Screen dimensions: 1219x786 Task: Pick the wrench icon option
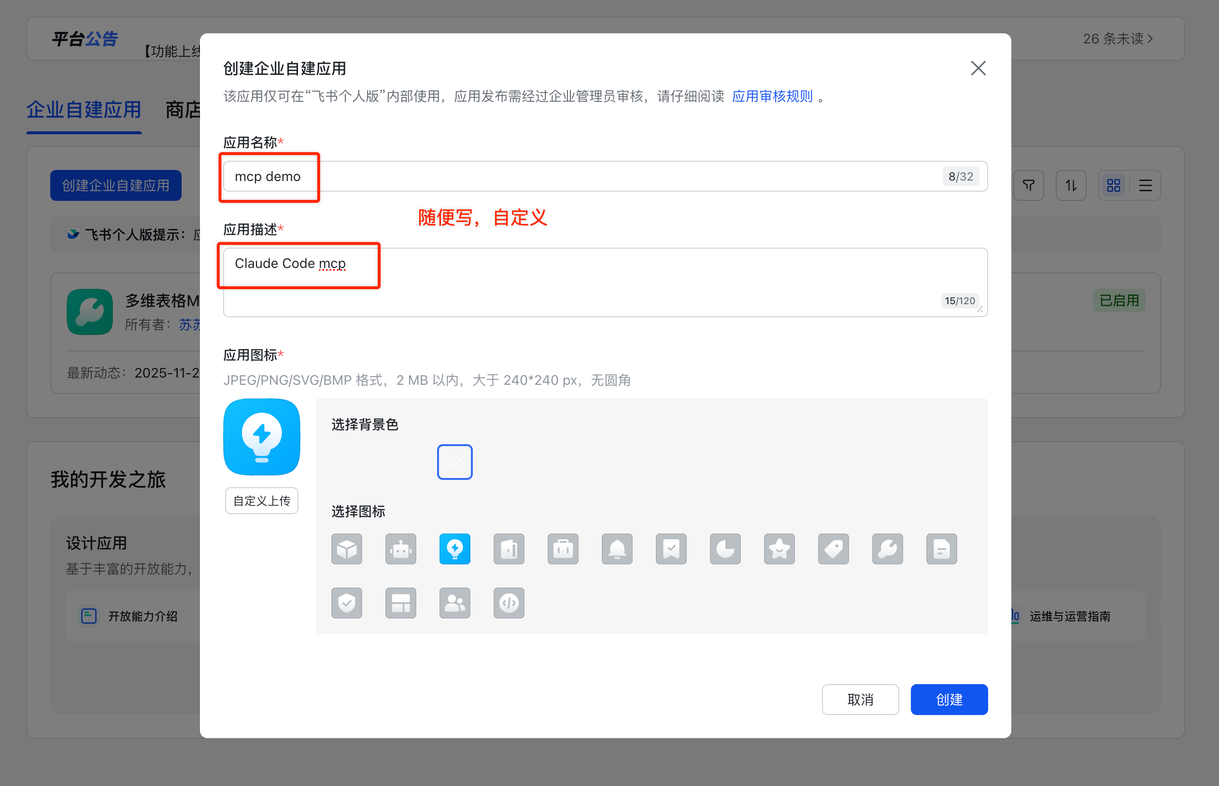pos(888,549)
